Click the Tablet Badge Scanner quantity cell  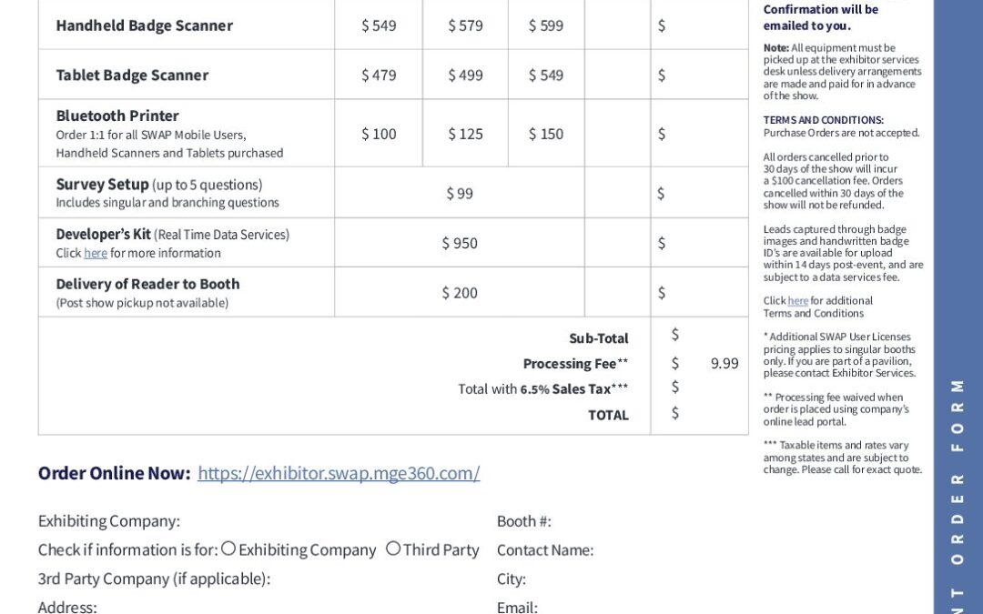coord(617,75)
